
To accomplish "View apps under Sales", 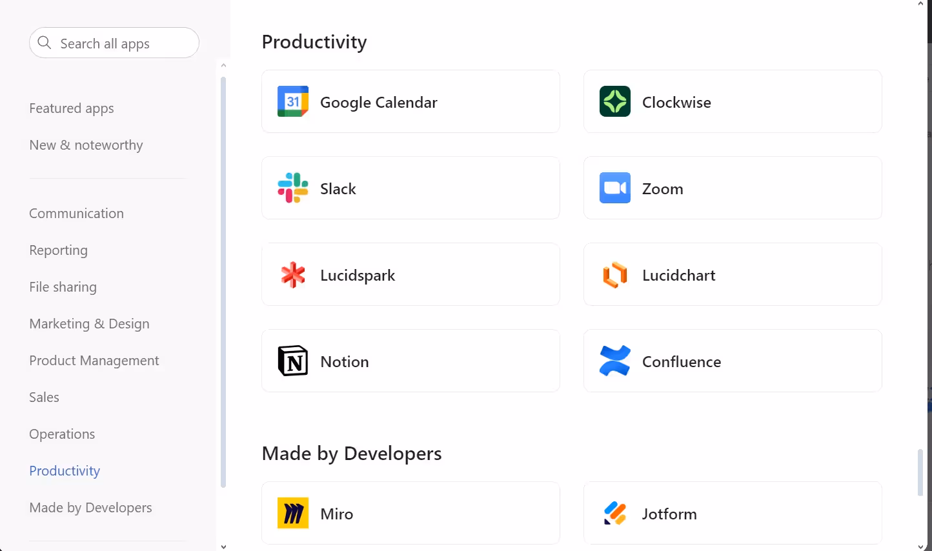I will [44, 397].
